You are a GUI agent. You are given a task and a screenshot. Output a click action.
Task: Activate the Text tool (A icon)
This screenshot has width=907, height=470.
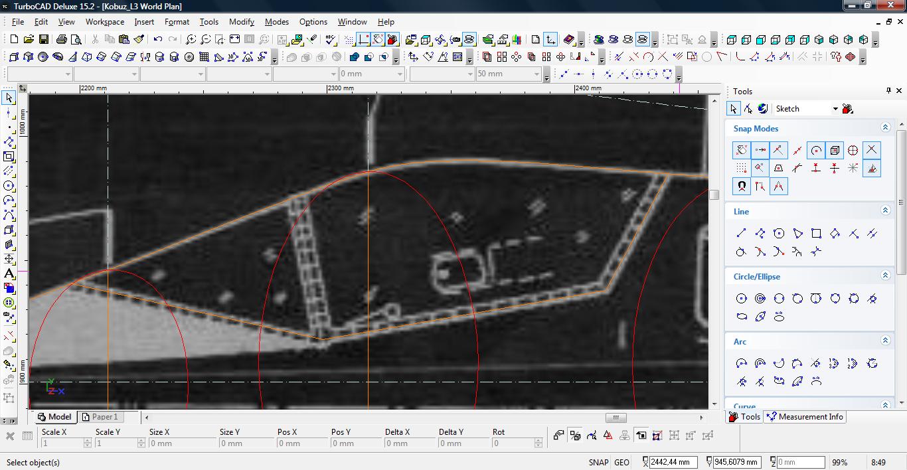click(x=9, y=274)
